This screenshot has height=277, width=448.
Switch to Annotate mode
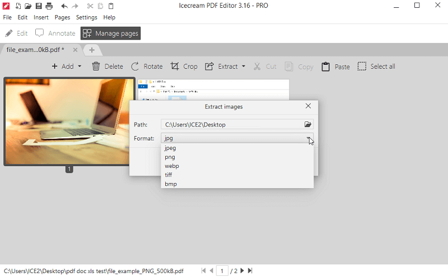tap(55, 34)
